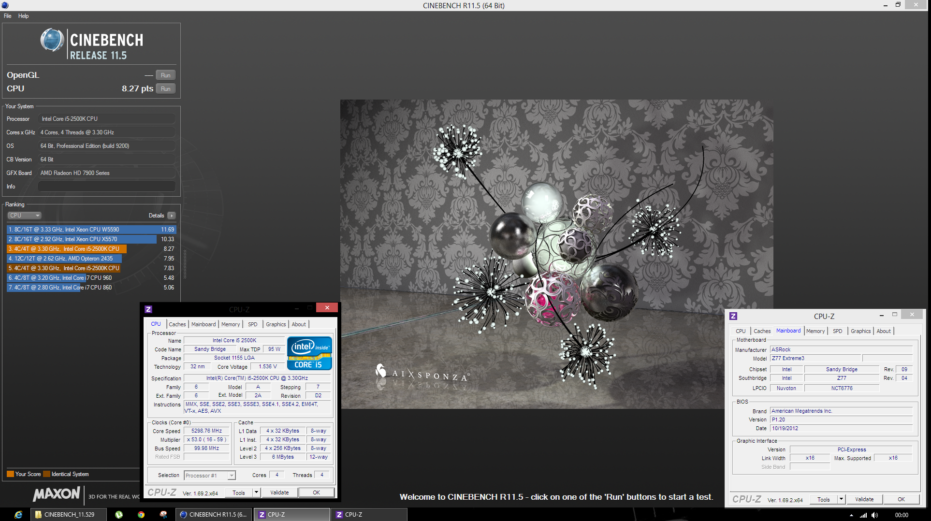
Task: Click Tools button in right CPU-Z
Action: coord(824,500)
